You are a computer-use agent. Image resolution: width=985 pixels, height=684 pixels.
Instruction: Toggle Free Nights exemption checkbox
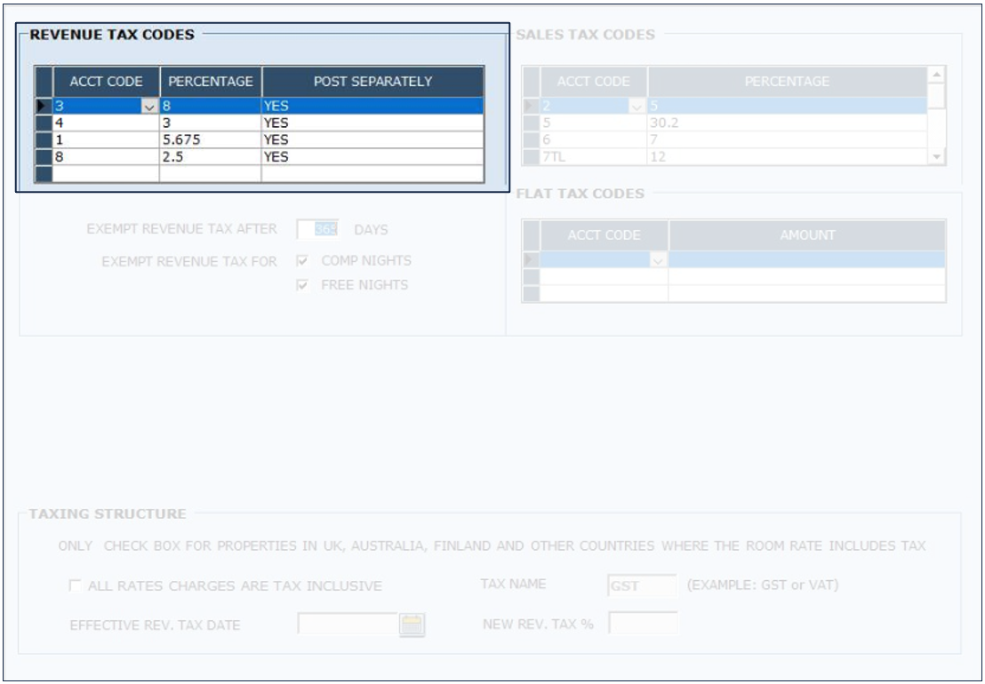click(303, 285)
